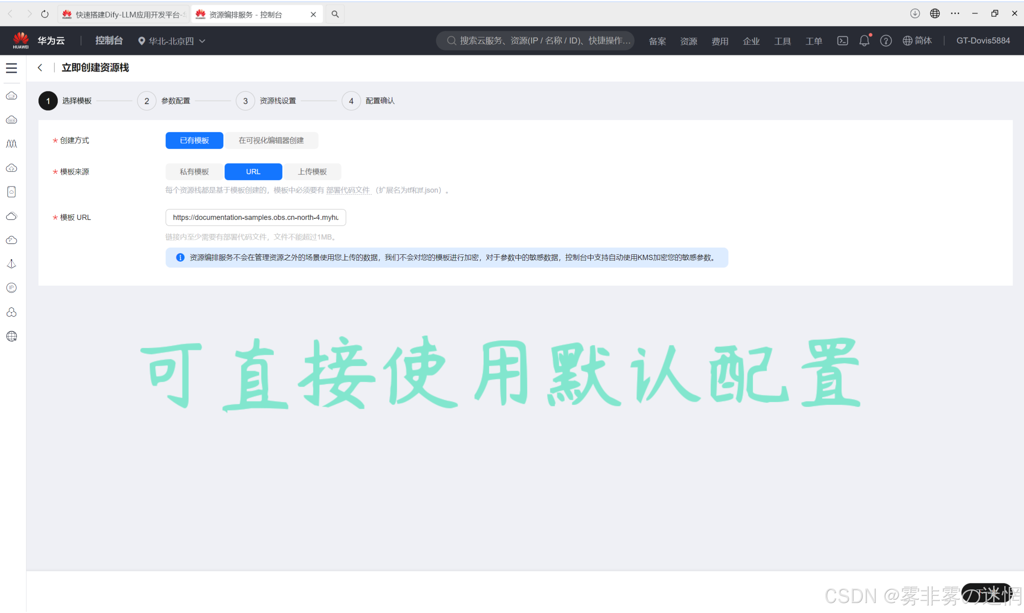
Task: Choose 上传模板 as template source
Action: pyautogui.click(x=312, y=172)
